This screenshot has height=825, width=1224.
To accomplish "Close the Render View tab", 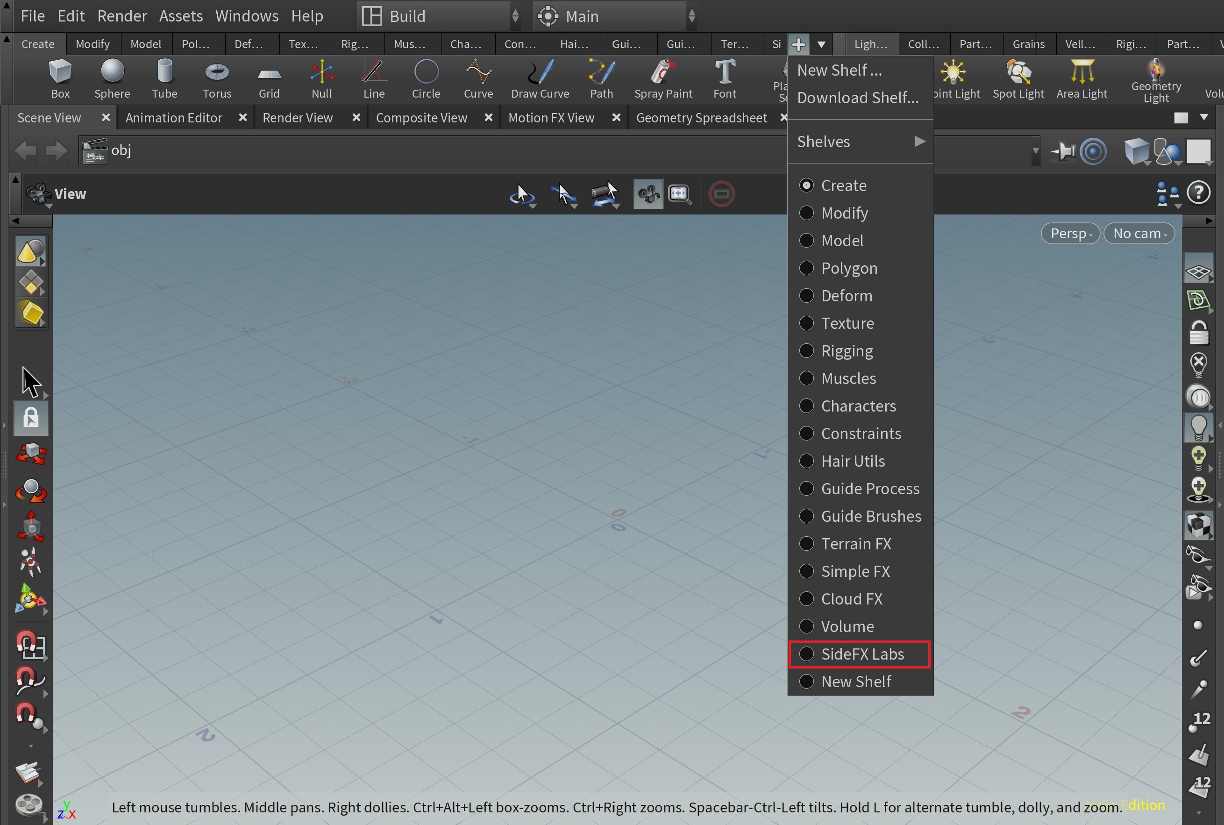I will point(356,117).
